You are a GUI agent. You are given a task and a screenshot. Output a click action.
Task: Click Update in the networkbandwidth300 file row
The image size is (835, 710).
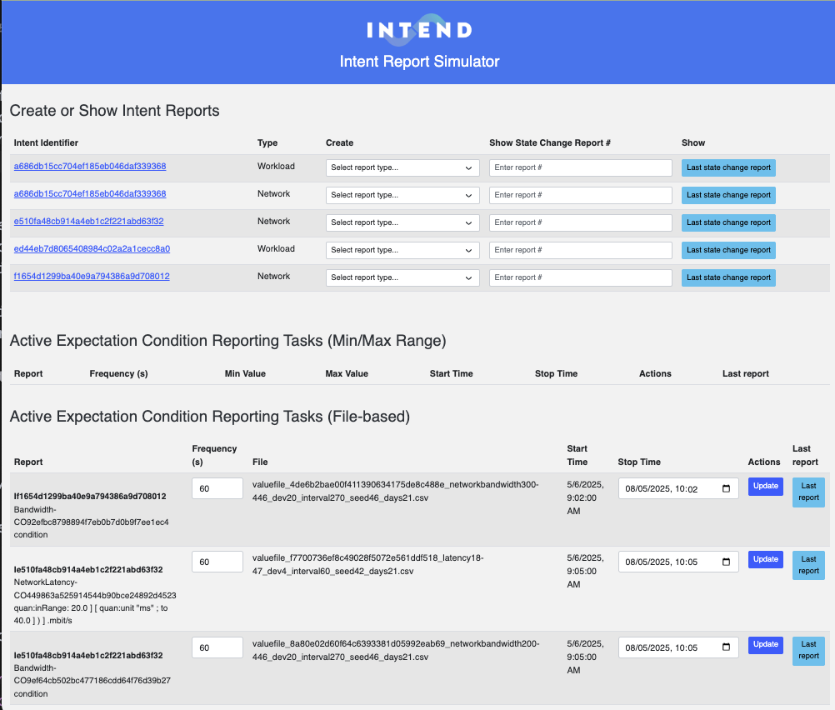pyautogui.click(x=765, y=487)
